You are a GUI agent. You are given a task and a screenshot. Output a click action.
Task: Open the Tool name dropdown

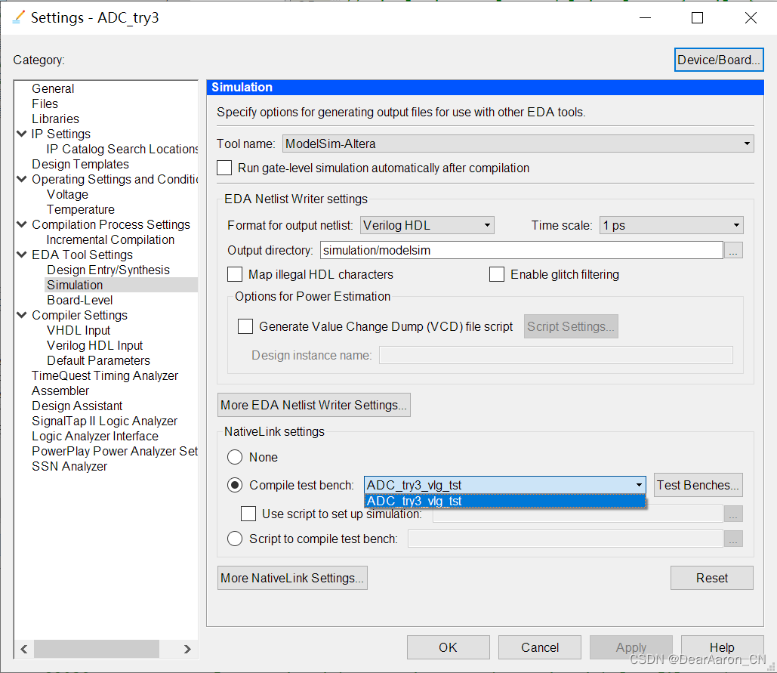coord(746,144)
